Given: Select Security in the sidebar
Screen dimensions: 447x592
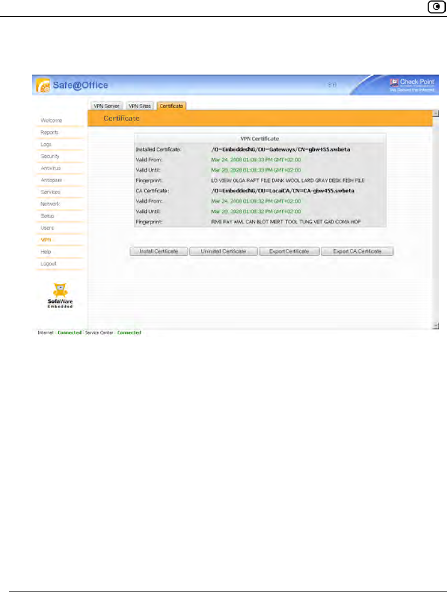Looking at the screenshot, I should coord(50,156).
